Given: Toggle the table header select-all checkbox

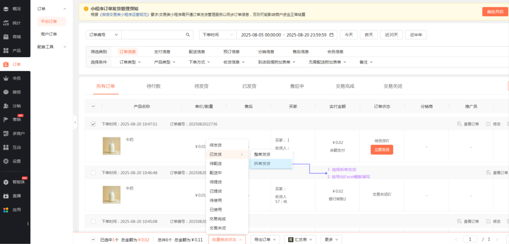Looking at the screenshot, I should (93, 106).
